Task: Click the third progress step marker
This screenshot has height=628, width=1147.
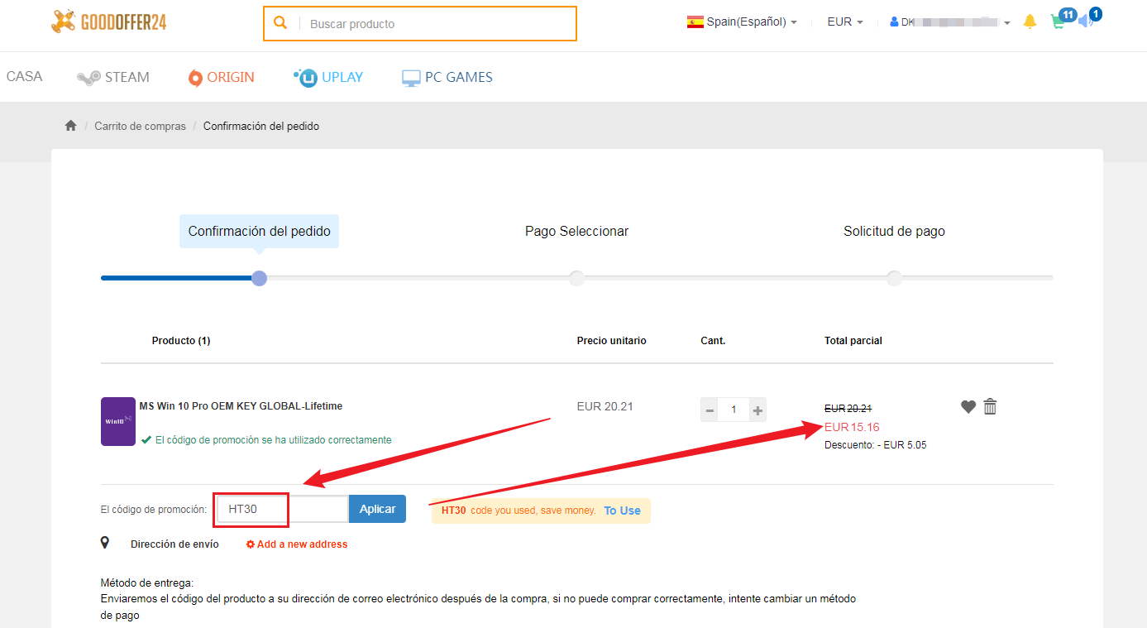Action: pos(894,278)
